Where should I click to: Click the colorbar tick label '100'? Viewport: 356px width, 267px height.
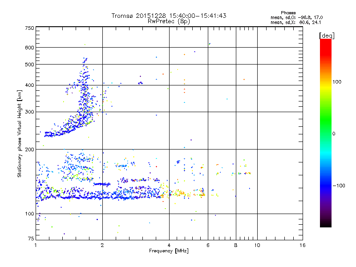click(x=337, y=82)
